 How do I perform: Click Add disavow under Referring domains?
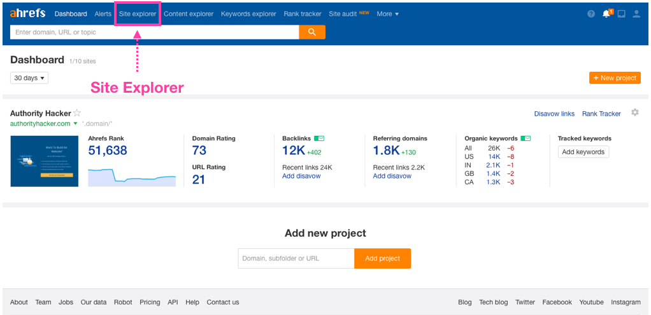coord(392,176)
